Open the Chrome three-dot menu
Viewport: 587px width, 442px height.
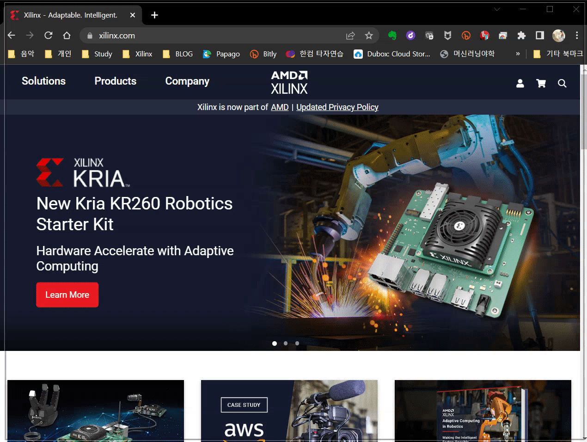pyautogui.click(x=577, y=36)
